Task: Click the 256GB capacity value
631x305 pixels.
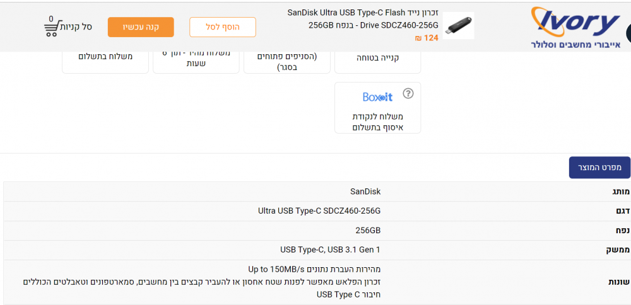Action: pos(368,231)
